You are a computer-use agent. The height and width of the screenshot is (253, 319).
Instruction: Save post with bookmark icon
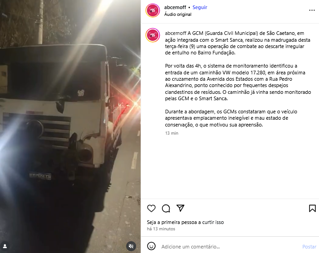click(x=312, y=208)
